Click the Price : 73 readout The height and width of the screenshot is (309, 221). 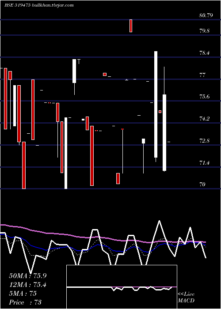pos(25,302)
